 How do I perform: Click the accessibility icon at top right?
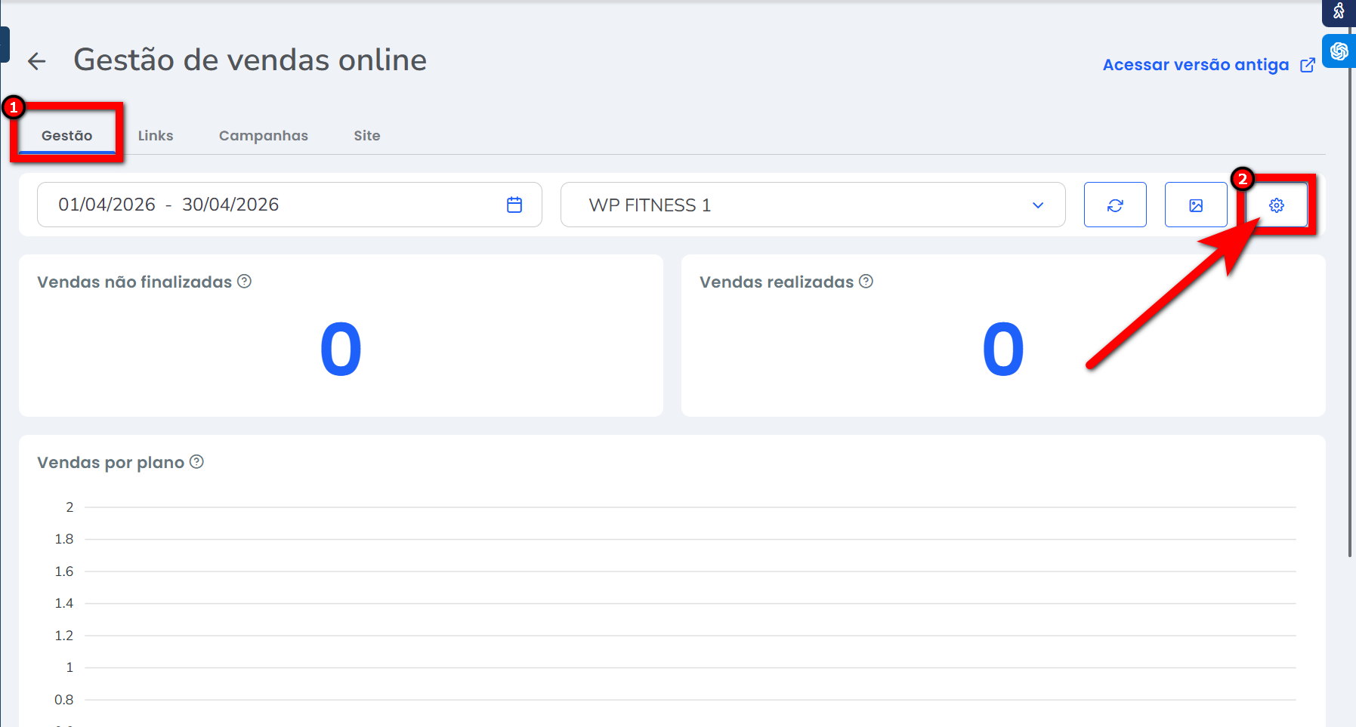[1339, 11]
